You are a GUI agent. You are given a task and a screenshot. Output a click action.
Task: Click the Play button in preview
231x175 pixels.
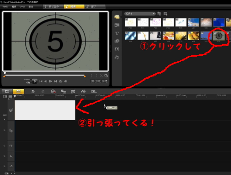[35, 81]
